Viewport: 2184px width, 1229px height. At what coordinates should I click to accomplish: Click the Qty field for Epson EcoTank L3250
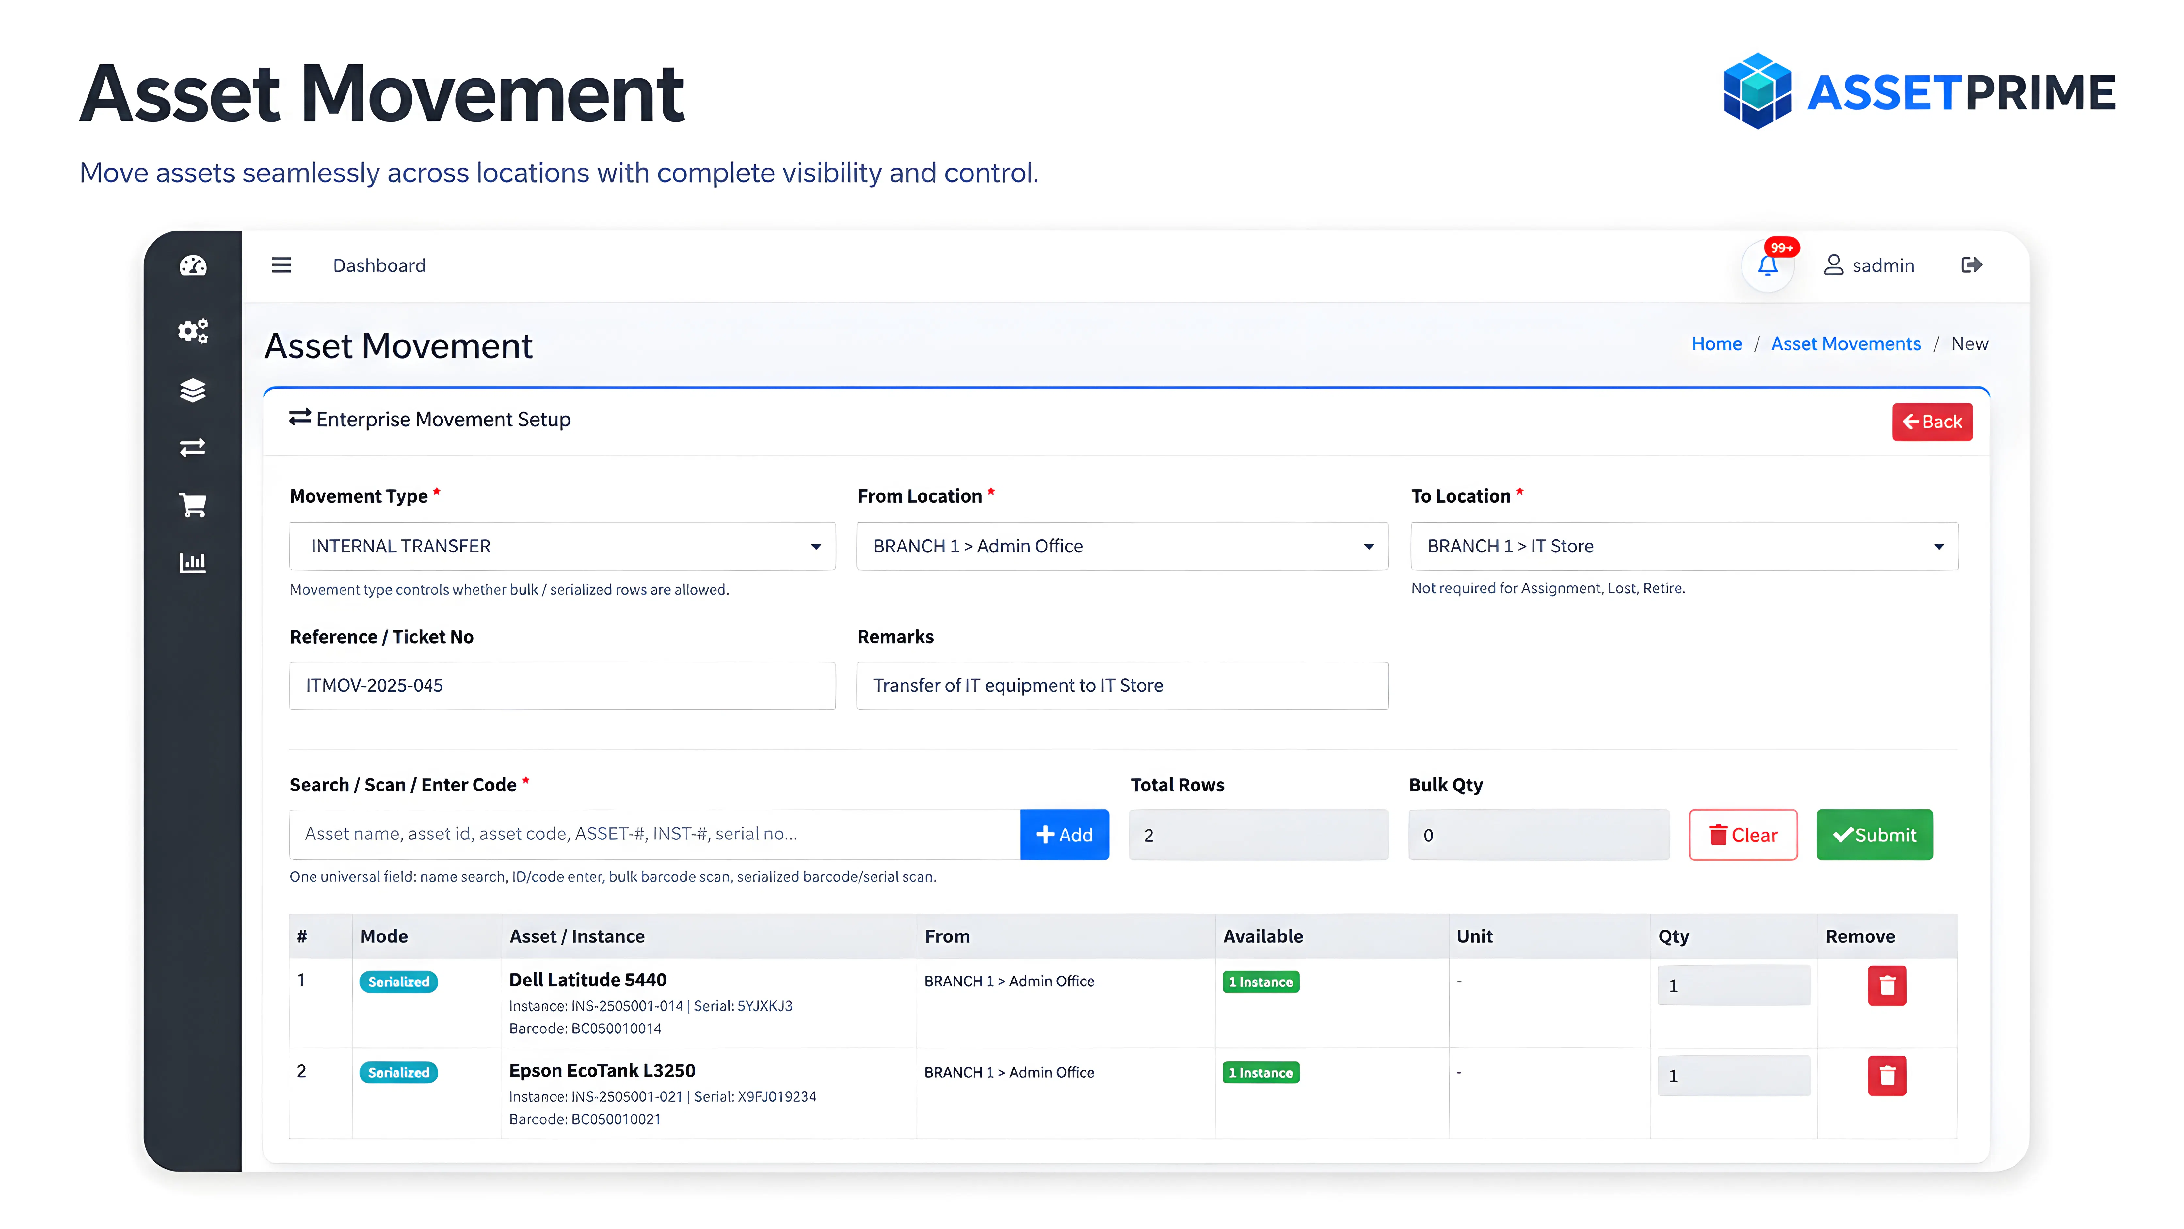1734,1076
